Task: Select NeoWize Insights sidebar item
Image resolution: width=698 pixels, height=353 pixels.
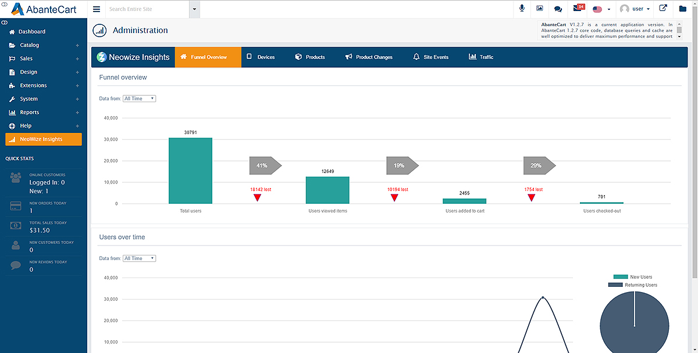Action: [x=44, y=139]
